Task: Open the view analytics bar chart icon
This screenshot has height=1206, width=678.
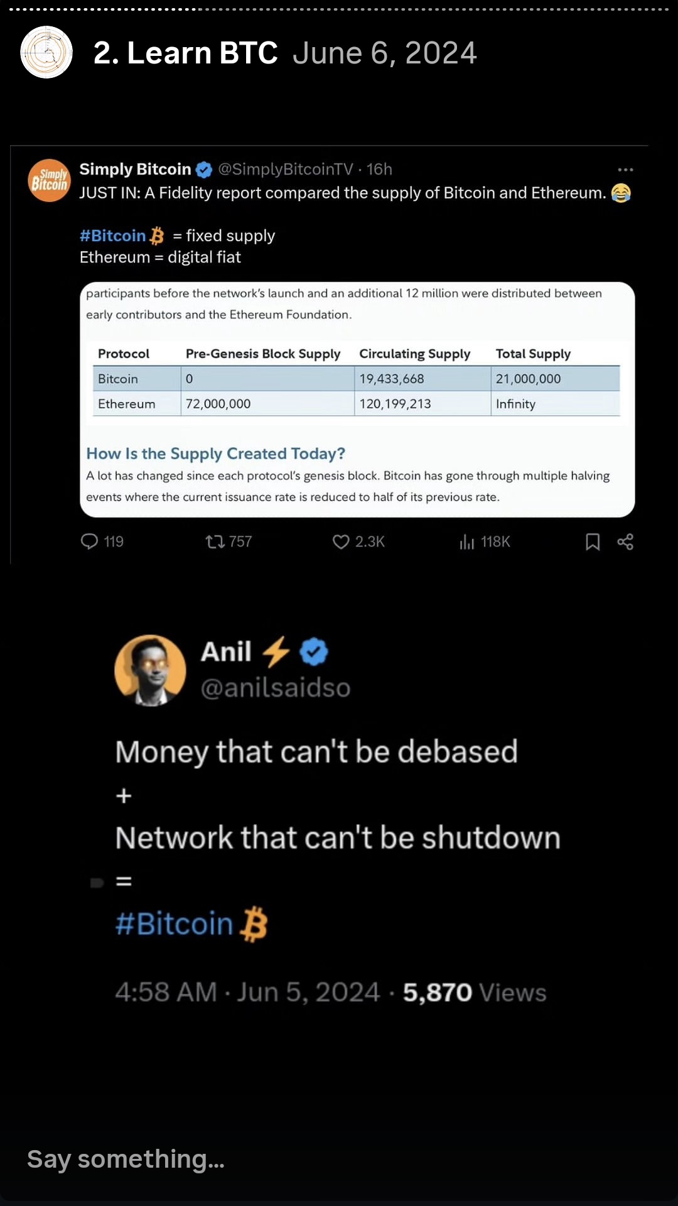Action: coord(466,541)
